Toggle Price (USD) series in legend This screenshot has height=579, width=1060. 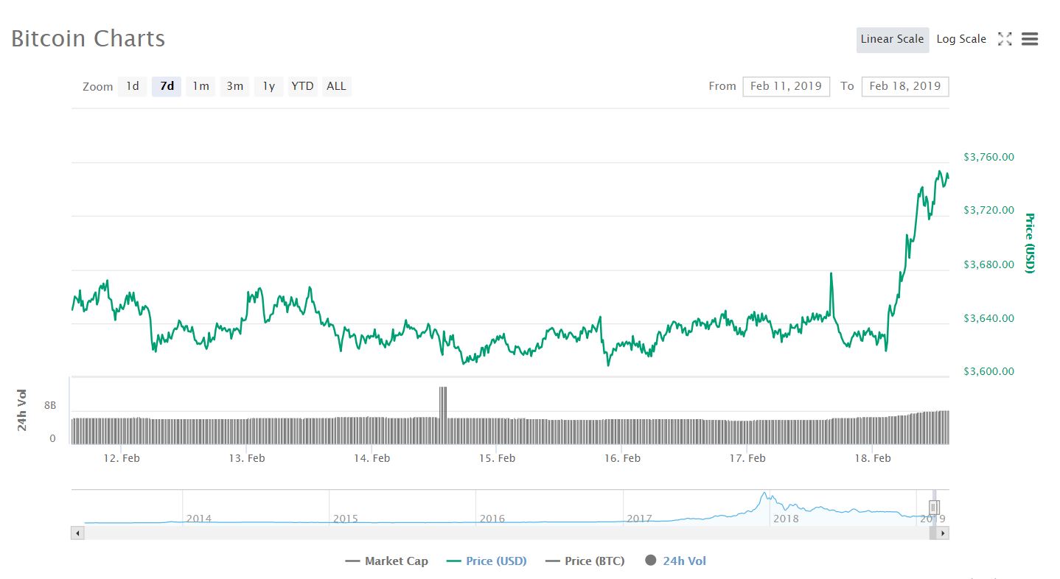[x=487, y=561]
